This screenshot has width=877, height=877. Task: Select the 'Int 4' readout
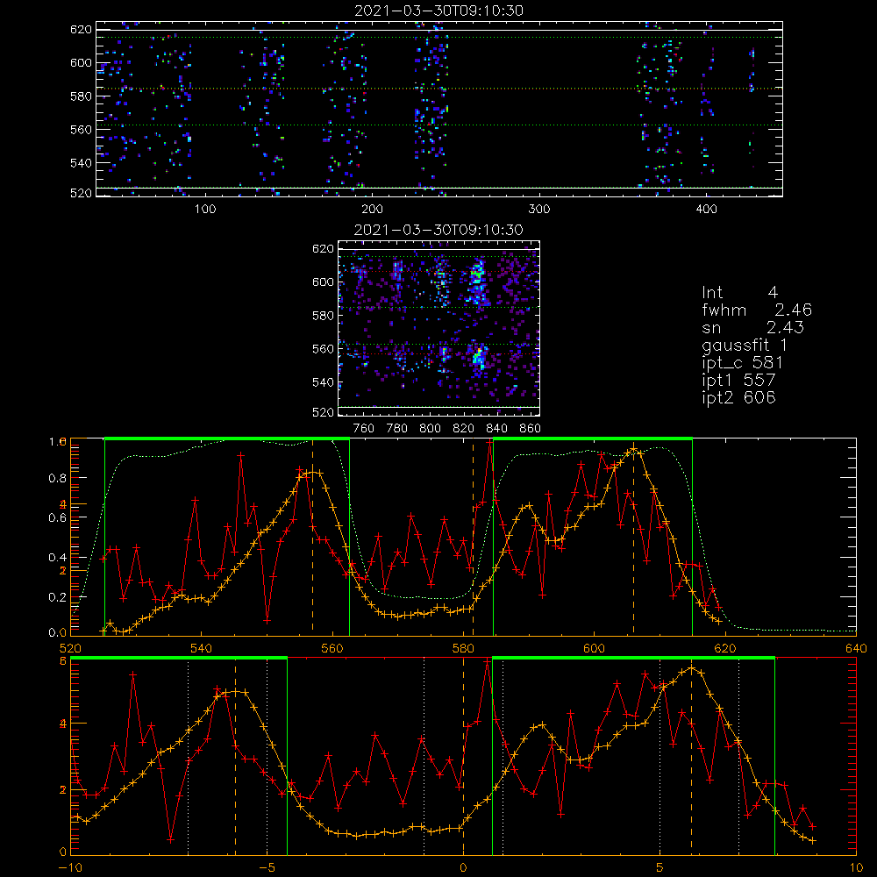pyautogui.click(x=739, y=293)
